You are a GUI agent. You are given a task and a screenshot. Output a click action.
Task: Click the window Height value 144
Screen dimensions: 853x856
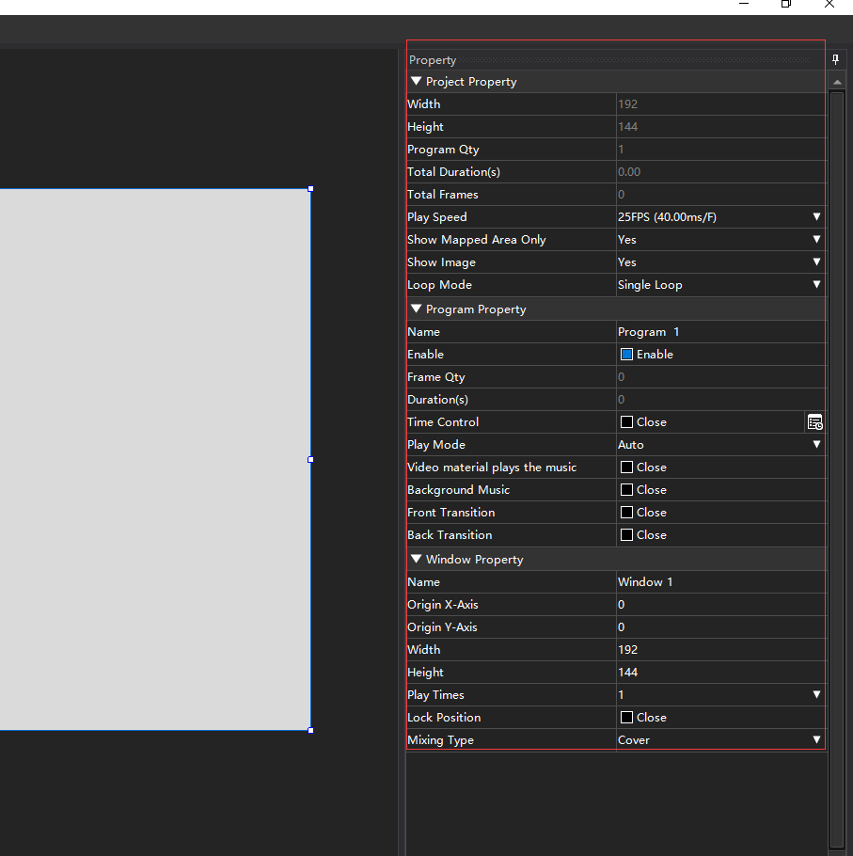pos(720,672)
